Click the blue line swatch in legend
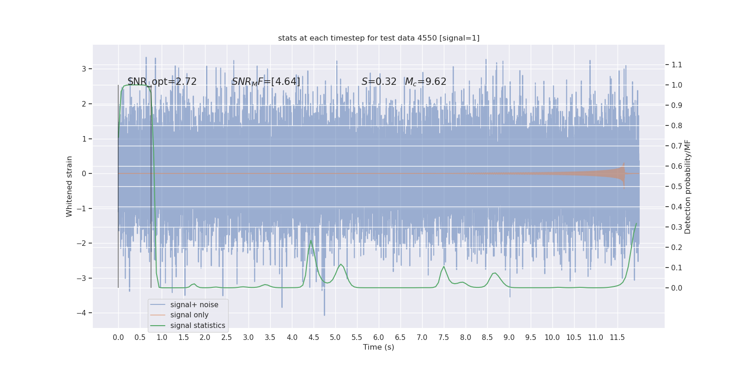This screenshot has width=739, height=369. point(158,305)
